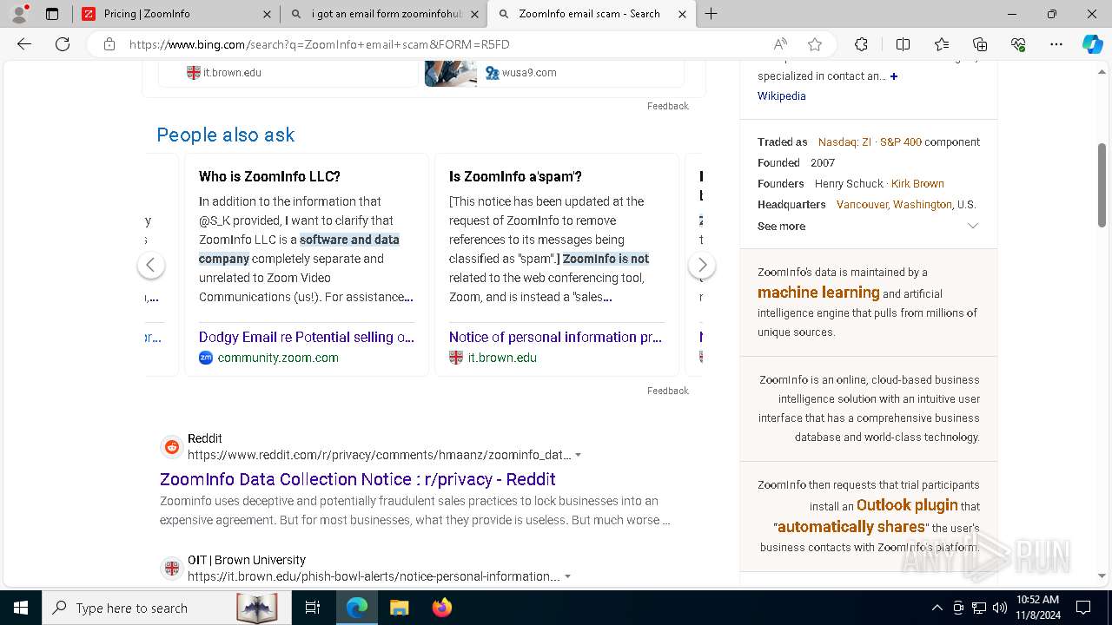Open wusa9.com source link
The height and width of the screenshot is (625, 1112).
tap(529, 73)
